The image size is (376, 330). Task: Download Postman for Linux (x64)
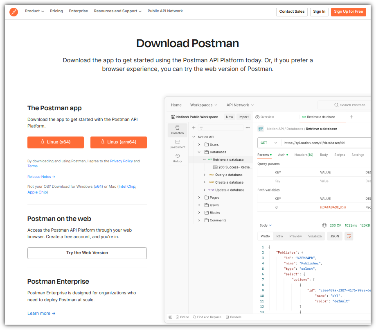[56, 142]
